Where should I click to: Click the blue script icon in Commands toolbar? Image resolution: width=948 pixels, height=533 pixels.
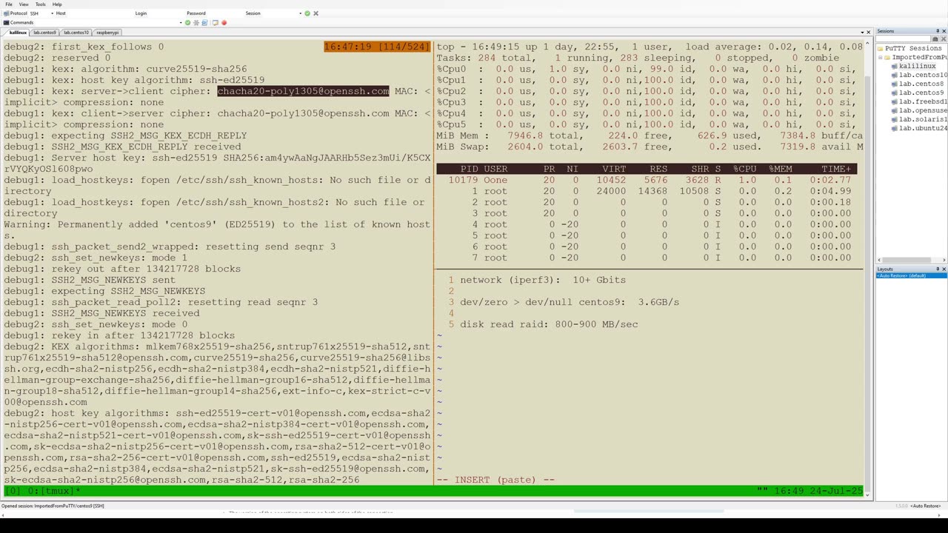coord(204,23)
